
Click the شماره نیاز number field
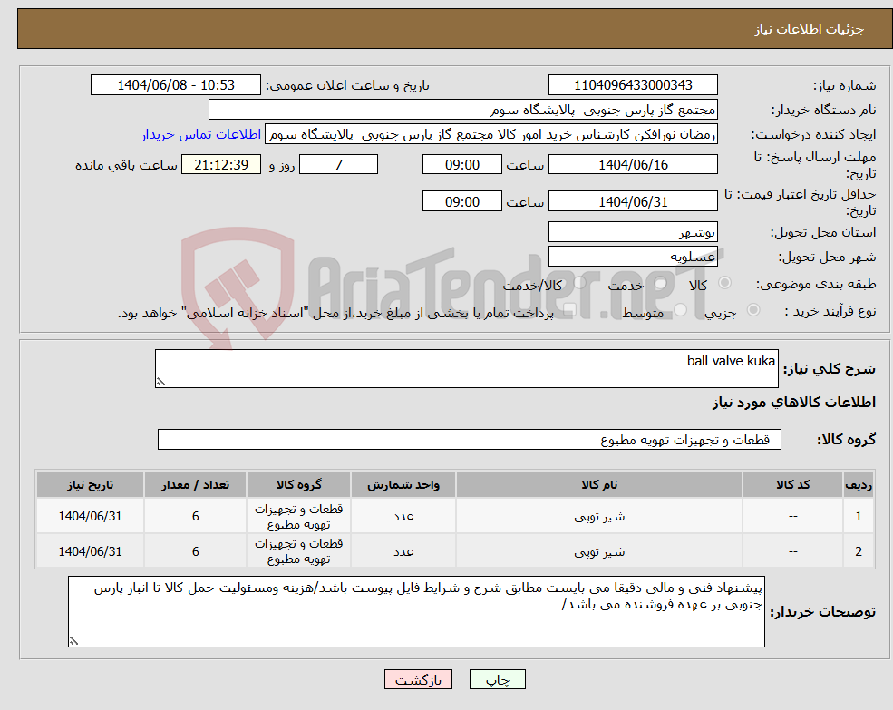[633, 84]
